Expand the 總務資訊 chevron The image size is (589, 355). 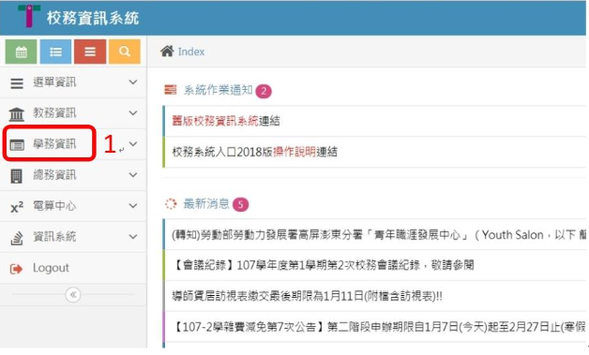coord(133,175)
